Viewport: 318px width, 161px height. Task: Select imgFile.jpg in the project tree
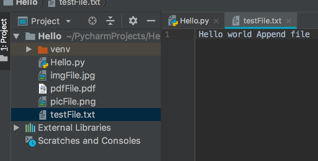click(86, 75)
